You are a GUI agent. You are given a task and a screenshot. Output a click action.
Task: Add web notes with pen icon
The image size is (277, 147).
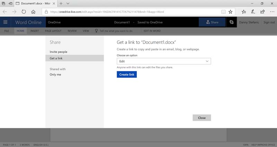[x=253, y=12]
